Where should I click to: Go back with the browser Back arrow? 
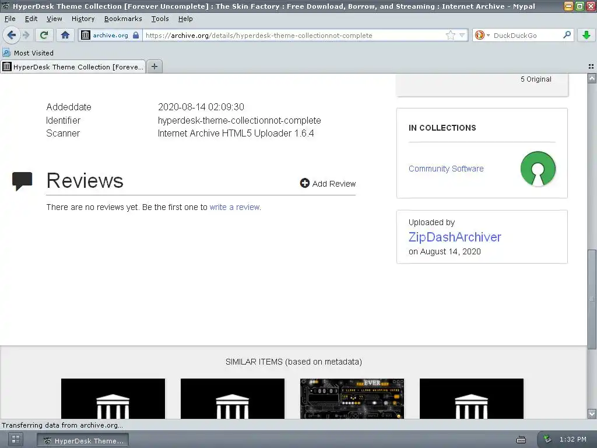click(12, 35)
